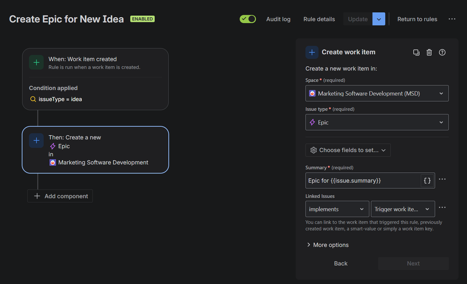Disable the Create Epic automation rule
The height and width of the screenshot is (284, 467).
point(248,19)
